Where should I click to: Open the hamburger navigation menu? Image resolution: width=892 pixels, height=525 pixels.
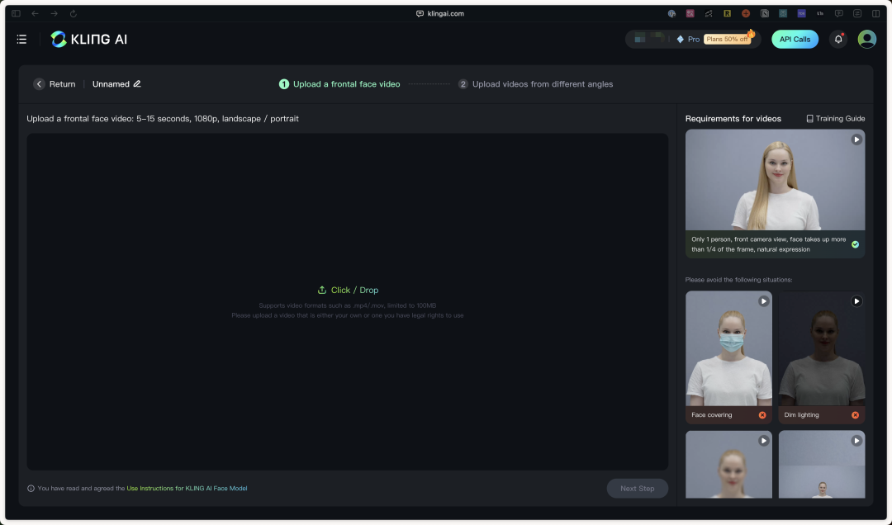point(21,40)
